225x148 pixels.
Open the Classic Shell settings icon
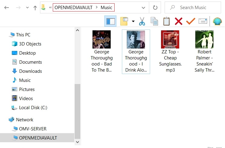[x=217, y=21]
